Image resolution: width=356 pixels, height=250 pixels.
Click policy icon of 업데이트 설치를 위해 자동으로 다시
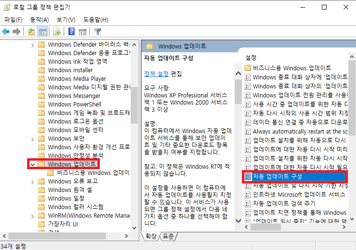click(248, 140)
